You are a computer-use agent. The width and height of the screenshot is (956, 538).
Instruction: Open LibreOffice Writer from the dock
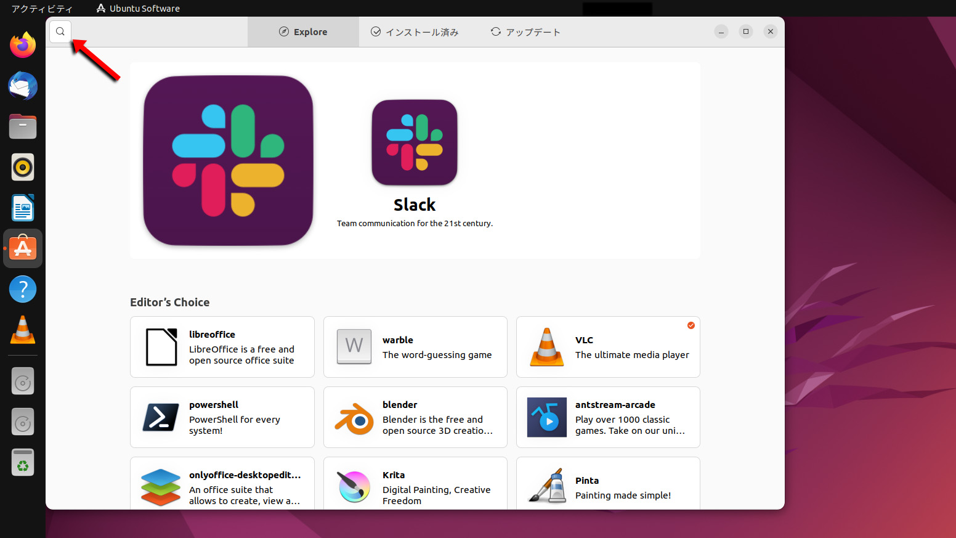[23, 208]
